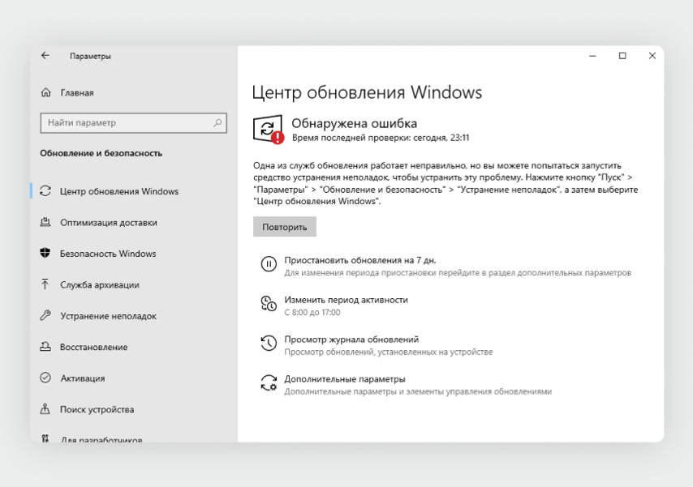Click the home icon next to Главная

(45, 92)
